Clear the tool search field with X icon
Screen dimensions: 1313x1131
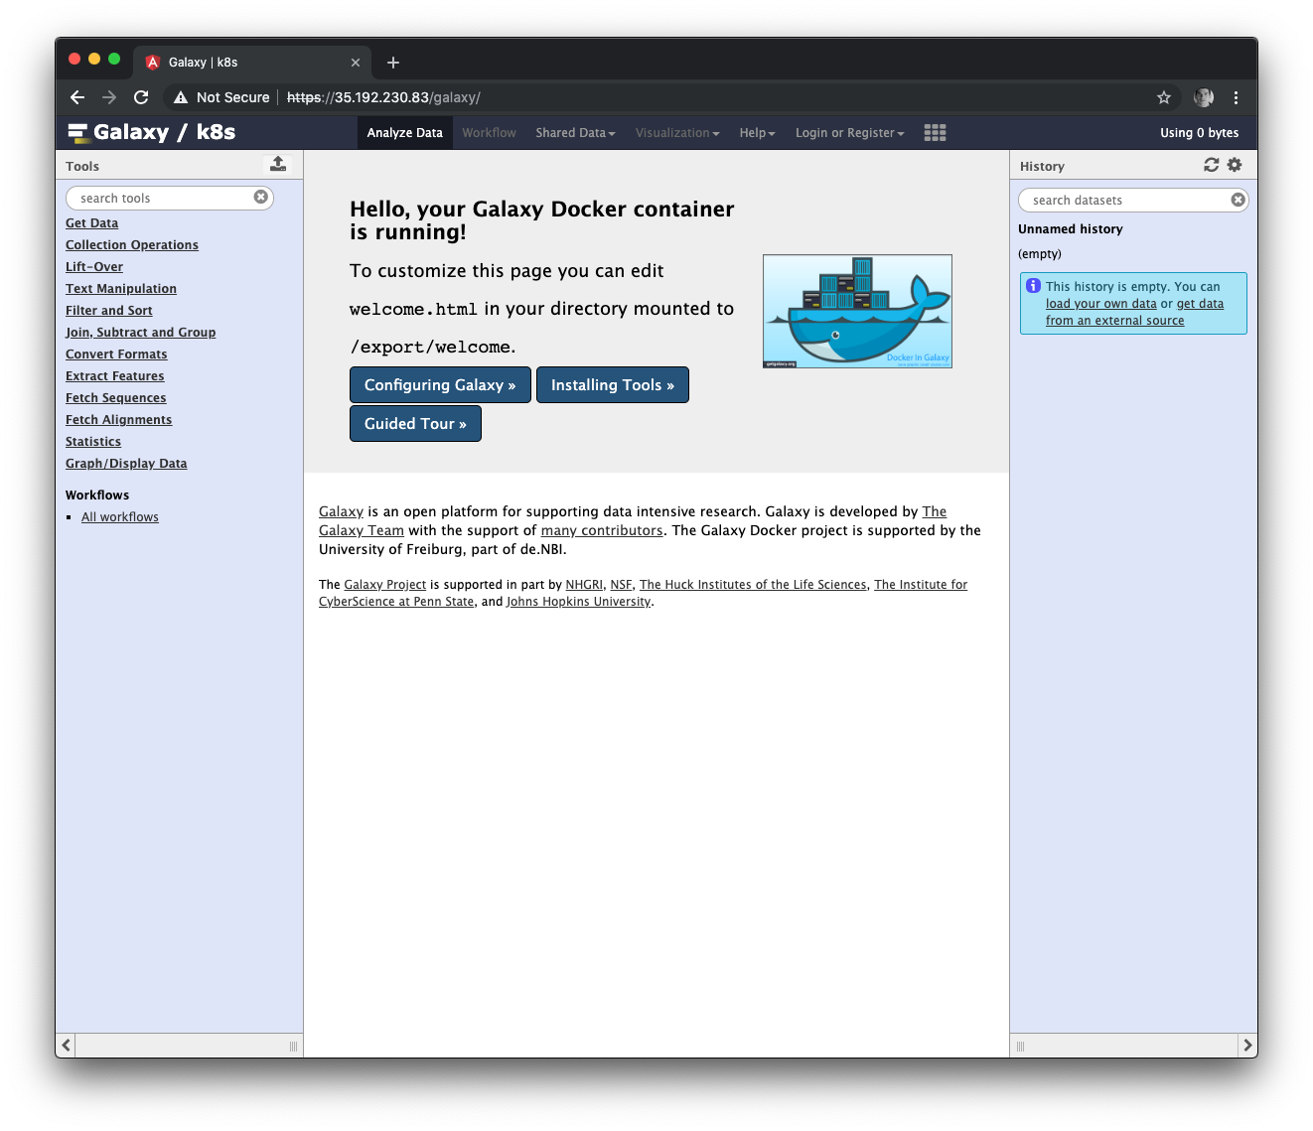pos(260,197)
